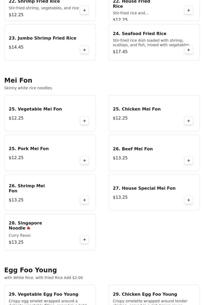Open Chicken Egg Foo Young item
The width and height of the screenshot is (204, 305).
coord(145,294)
